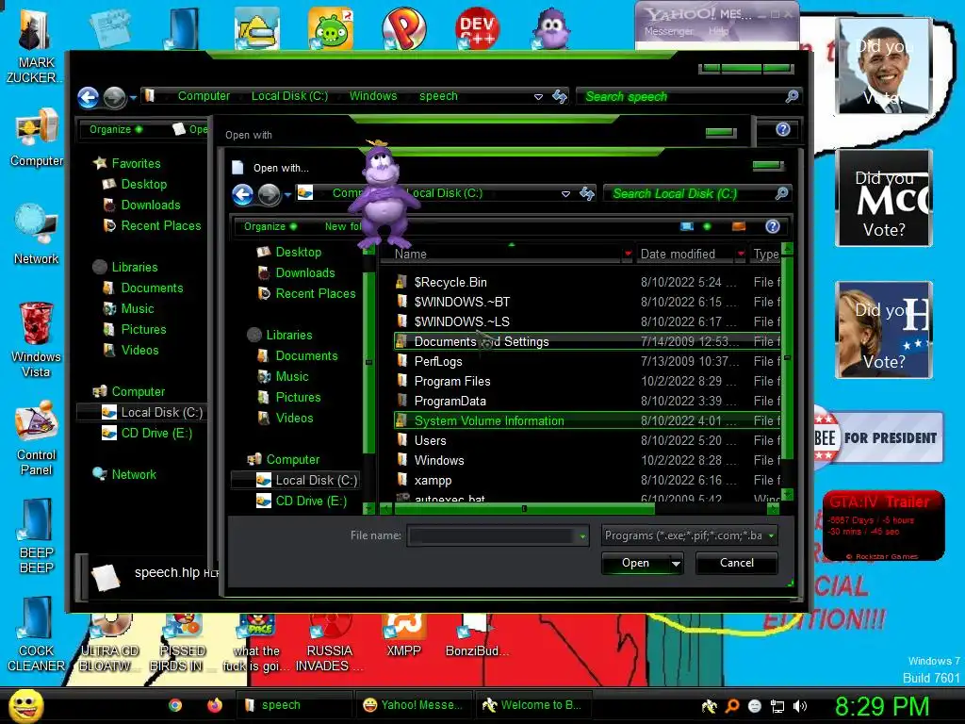965x724 pixels.
Task: Click the Search speech box
Action: pyautogui.click(x=688, y=97)
